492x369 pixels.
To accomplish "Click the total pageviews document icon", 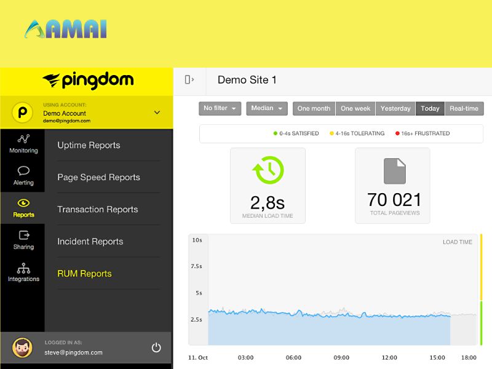I will pyautogui.click(x=395, y=171).
